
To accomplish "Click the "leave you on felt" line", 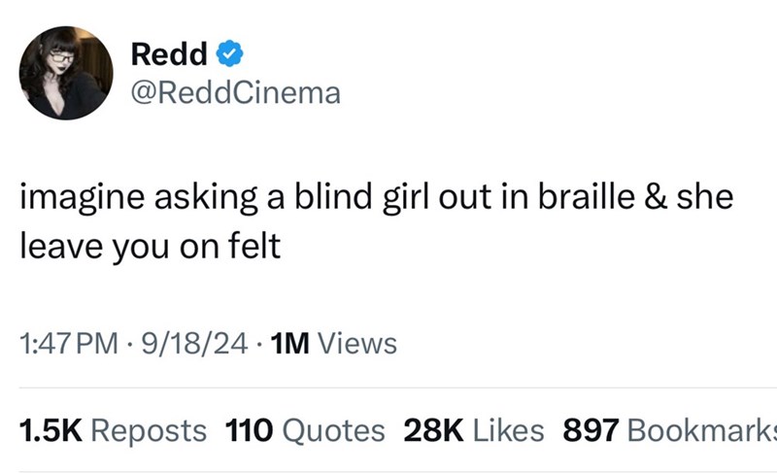I will click(150, 246).
